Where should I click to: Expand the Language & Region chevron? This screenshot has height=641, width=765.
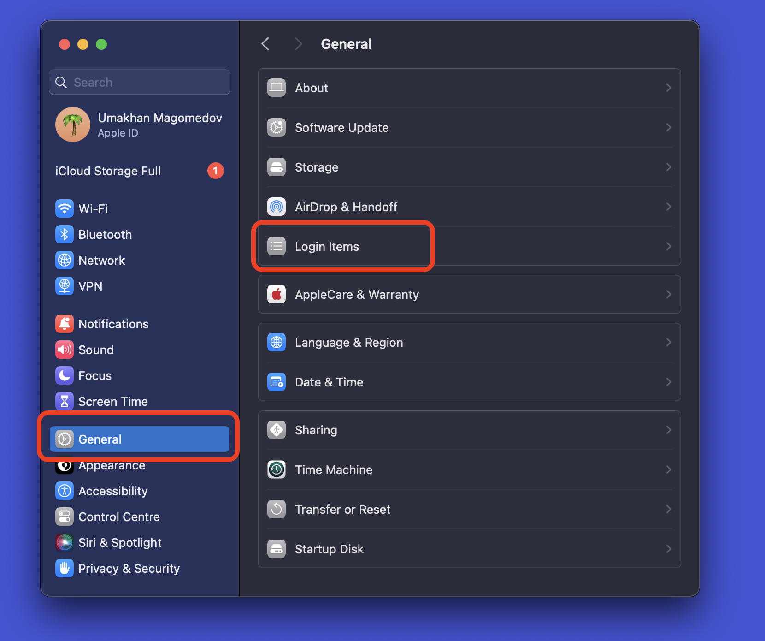[668, 342]
